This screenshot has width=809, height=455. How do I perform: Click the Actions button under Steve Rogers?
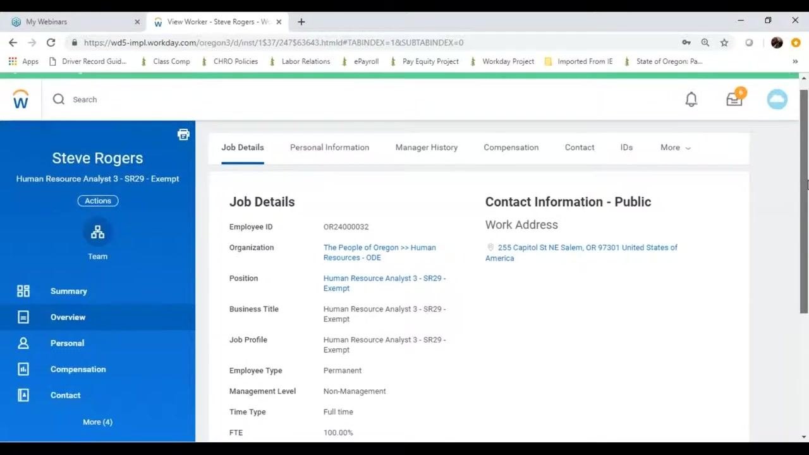pos(98,201)
